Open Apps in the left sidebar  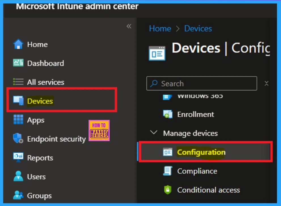(36, 120)
